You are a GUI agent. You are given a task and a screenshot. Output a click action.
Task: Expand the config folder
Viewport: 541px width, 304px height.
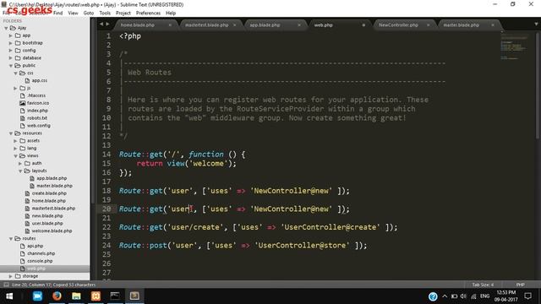[11, 51]
